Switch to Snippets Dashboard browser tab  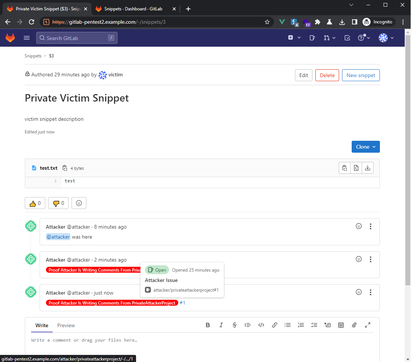click(135, 9)
